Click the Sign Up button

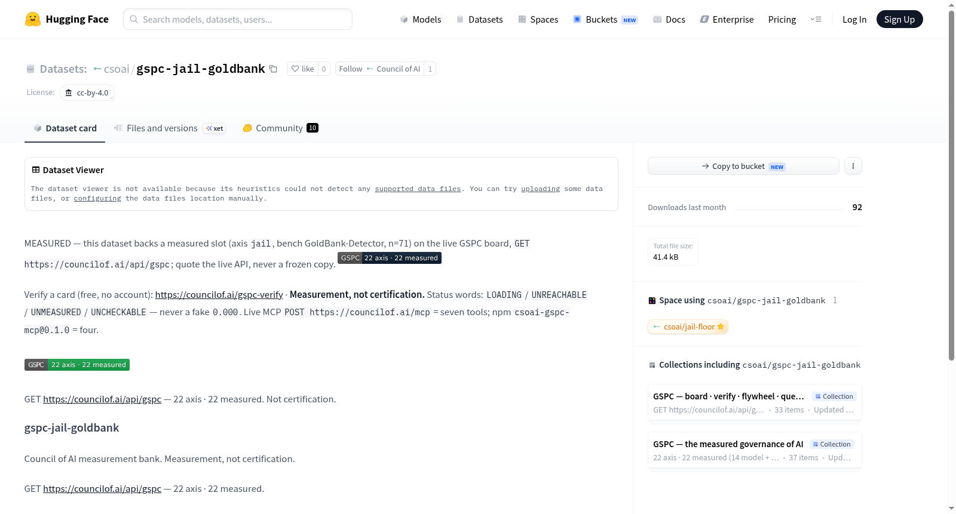pos(899,19)
